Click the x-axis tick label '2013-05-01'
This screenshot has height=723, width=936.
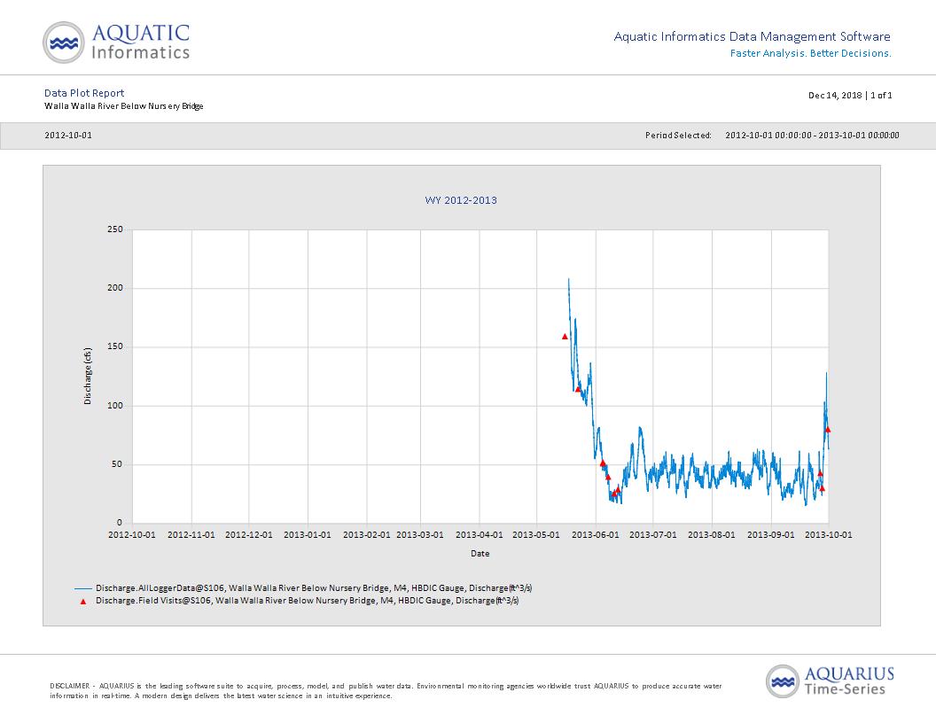(536, 534)
